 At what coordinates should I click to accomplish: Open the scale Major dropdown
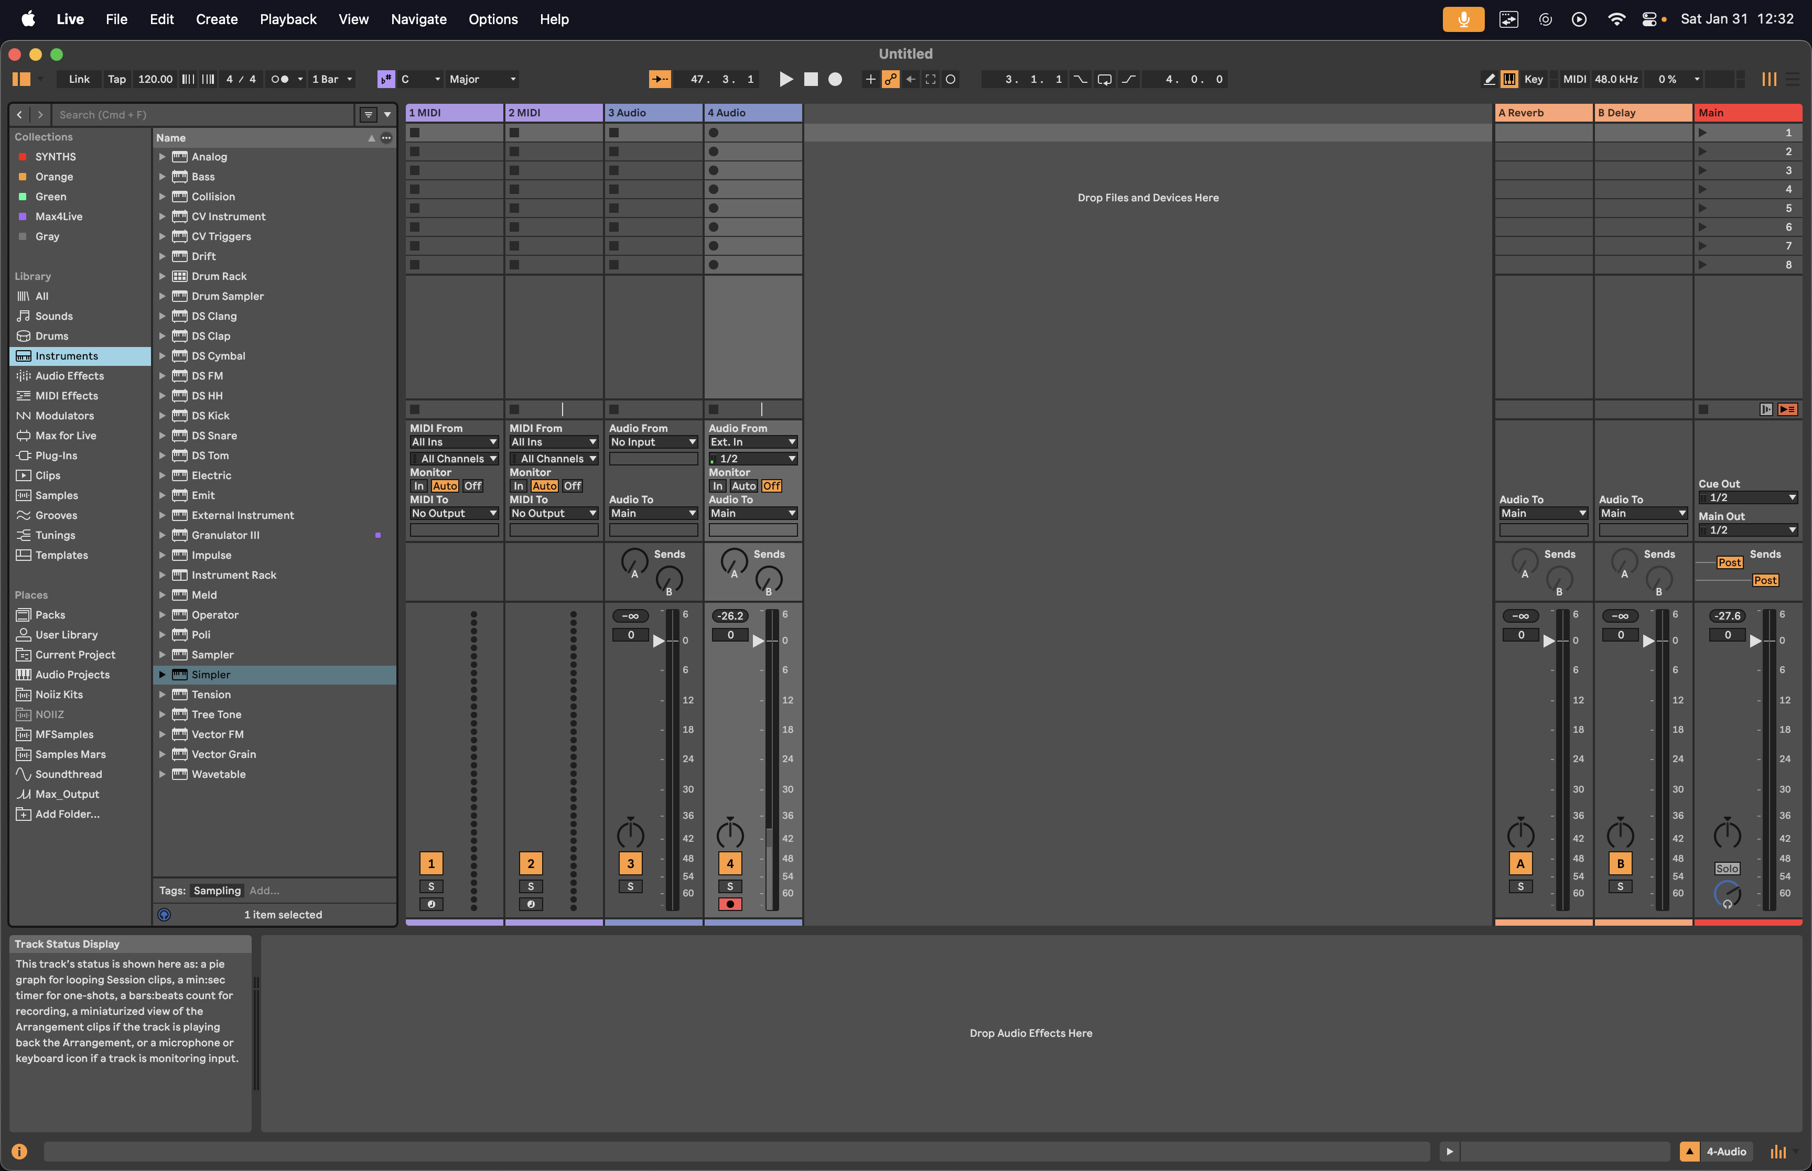[x=481, y=79]
